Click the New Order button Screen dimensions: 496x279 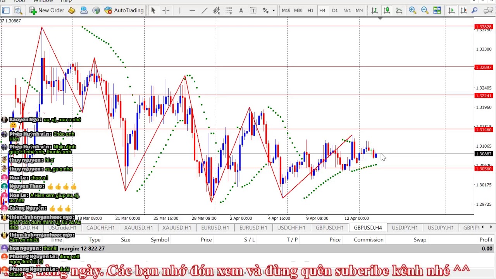[47, 10]
